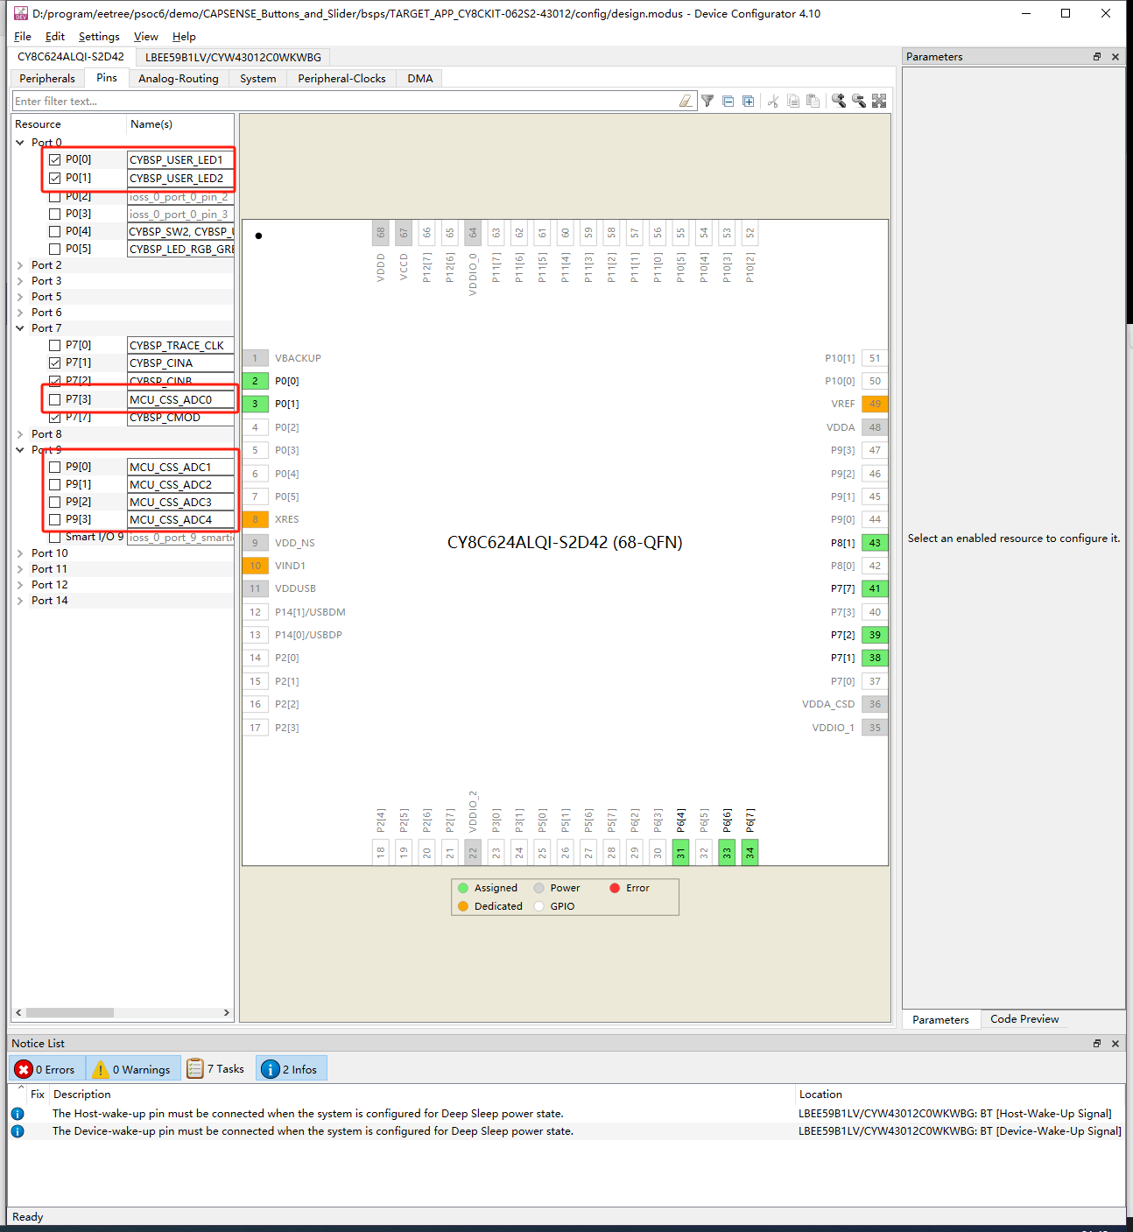1133x1232 pixels.
Task: Open the LBEE59B1LV/CYW43012C0WKWBG device tab
Action: (x=233, y=57)
